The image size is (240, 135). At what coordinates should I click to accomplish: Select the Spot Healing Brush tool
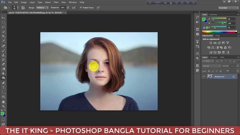(3, 46)
